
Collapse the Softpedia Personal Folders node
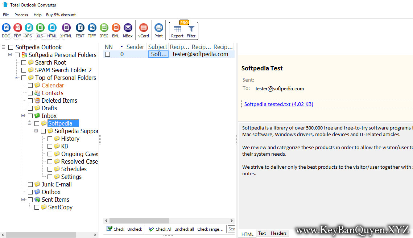pyautogui.click(x=10, y=54)
